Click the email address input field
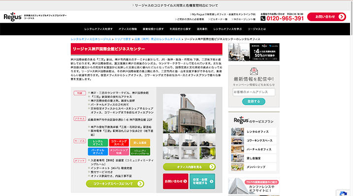 (x=254, y=92)
